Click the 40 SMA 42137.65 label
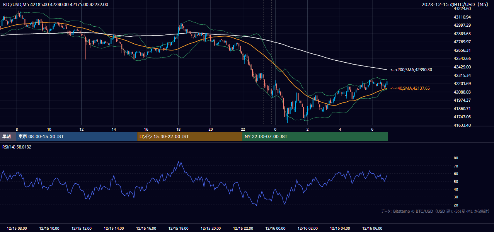Viewport: 494px width, 232px height. coord(410,89)
